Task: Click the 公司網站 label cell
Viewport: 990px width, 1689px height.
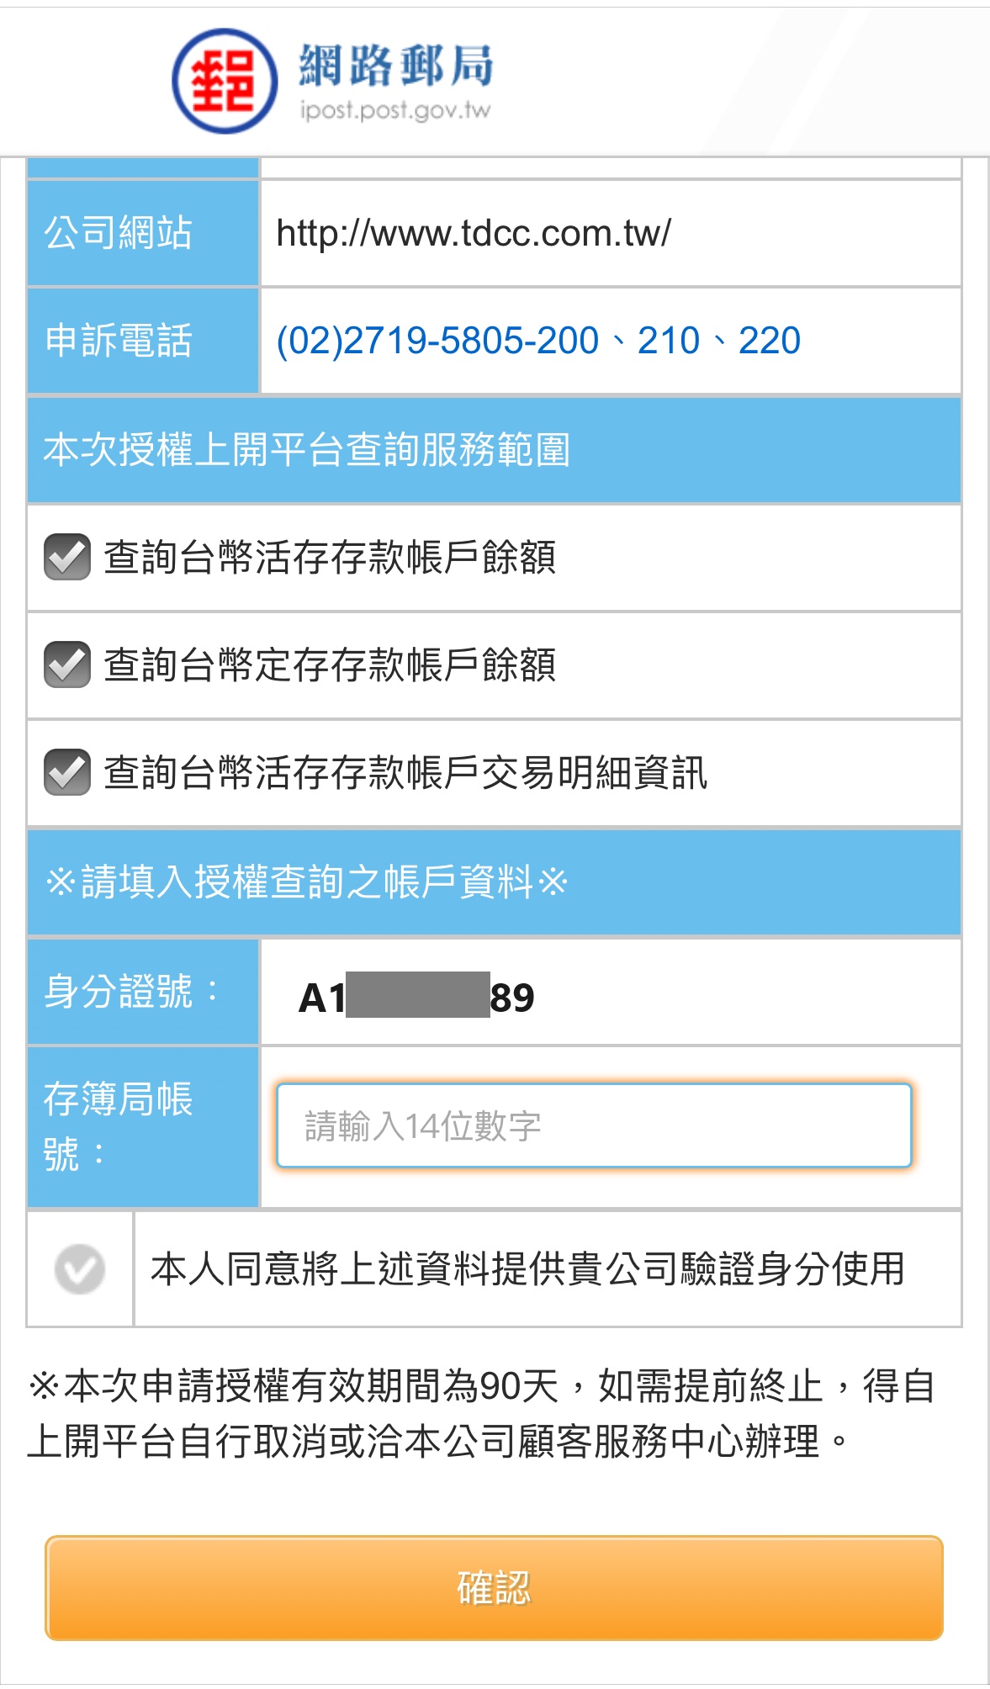Action: click(x=143, y=233)
